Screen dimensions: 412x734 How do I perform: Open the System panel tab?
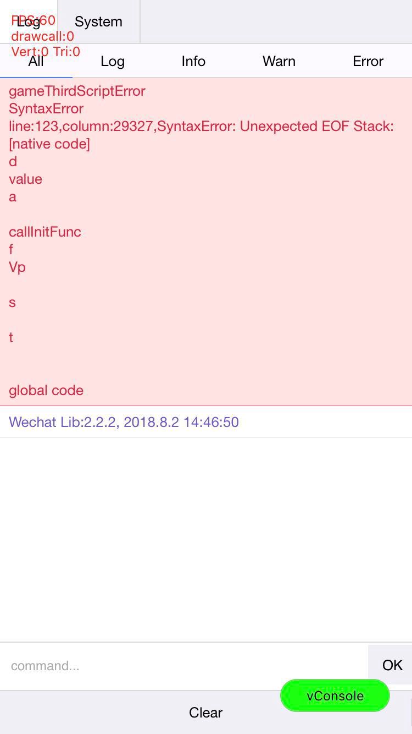pyautogui.click(x=98, y=21)
